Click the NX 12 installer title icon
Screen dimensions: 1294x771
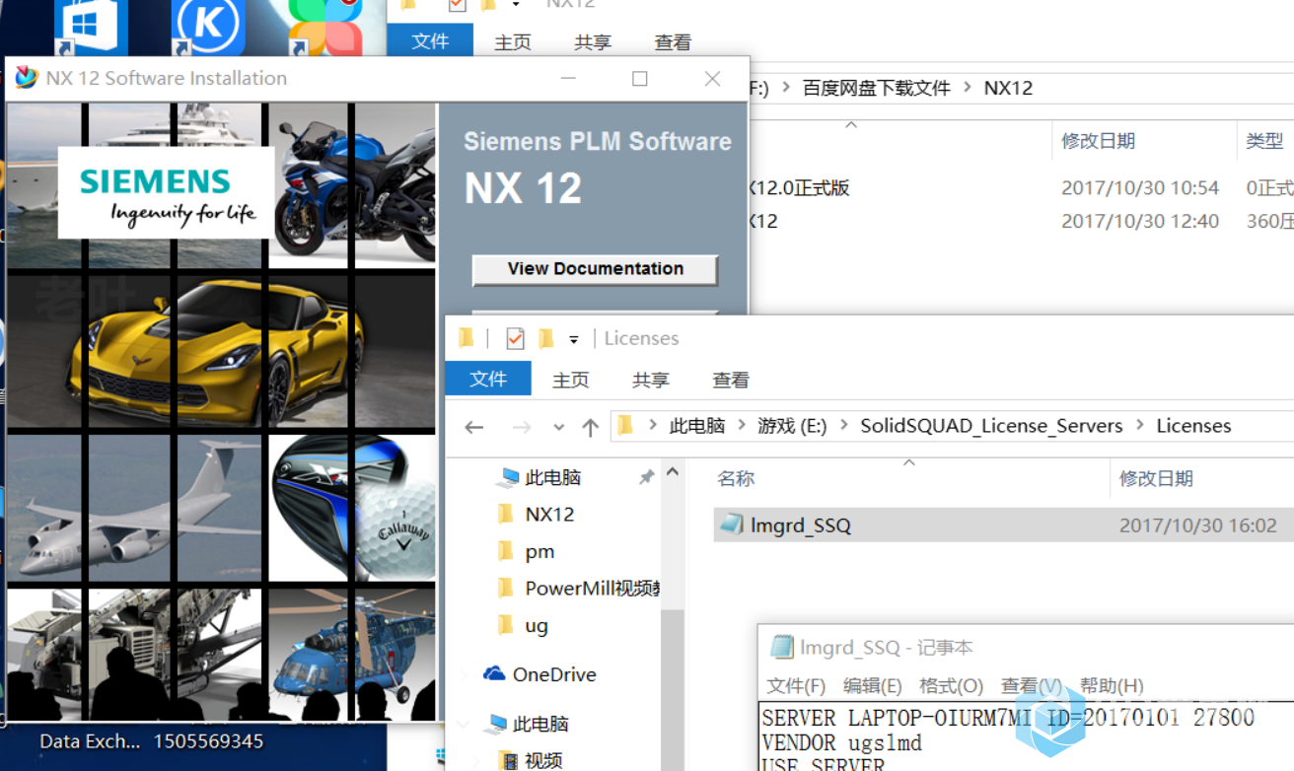26,78
